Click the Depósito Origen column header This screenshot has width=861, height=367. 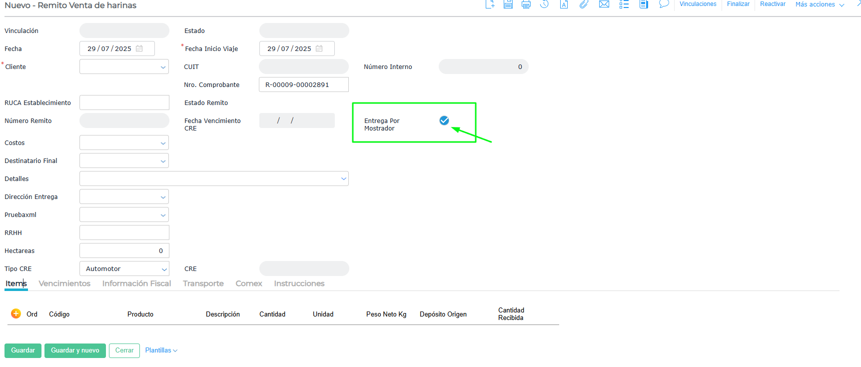pyautogui.click(x=443, y=314)
